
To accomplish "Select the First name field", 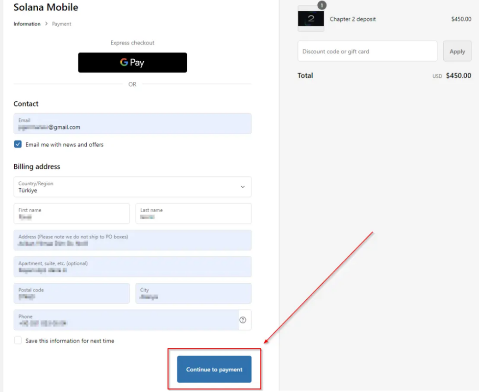I will click(x=72, y=214).
